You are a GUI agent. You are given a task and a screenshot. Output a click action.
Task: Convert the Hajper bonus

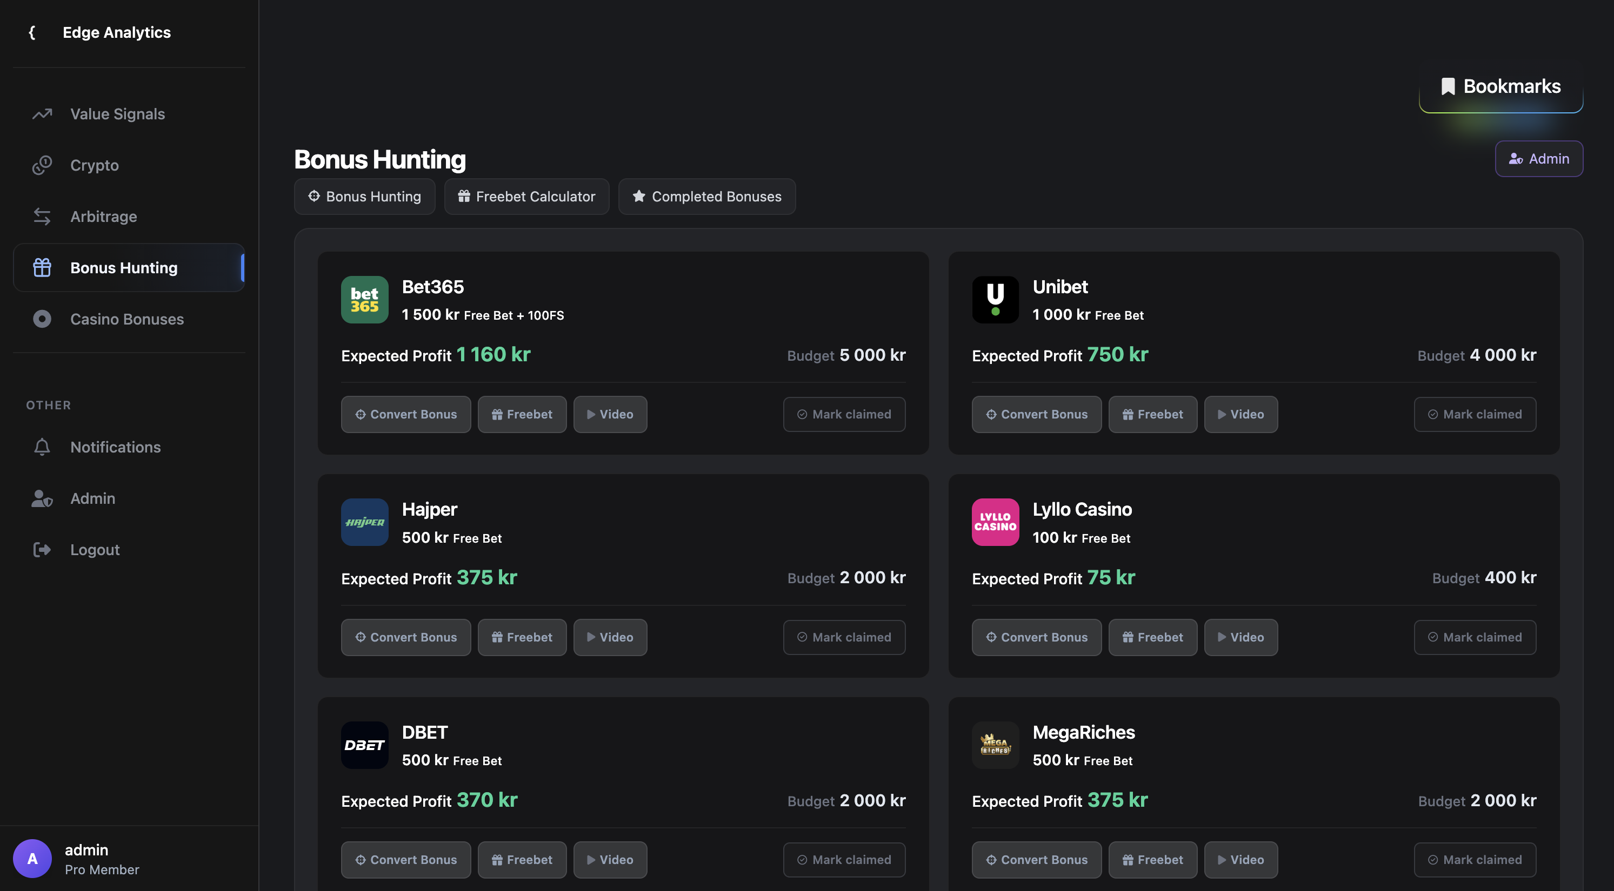tap(406, 637)
